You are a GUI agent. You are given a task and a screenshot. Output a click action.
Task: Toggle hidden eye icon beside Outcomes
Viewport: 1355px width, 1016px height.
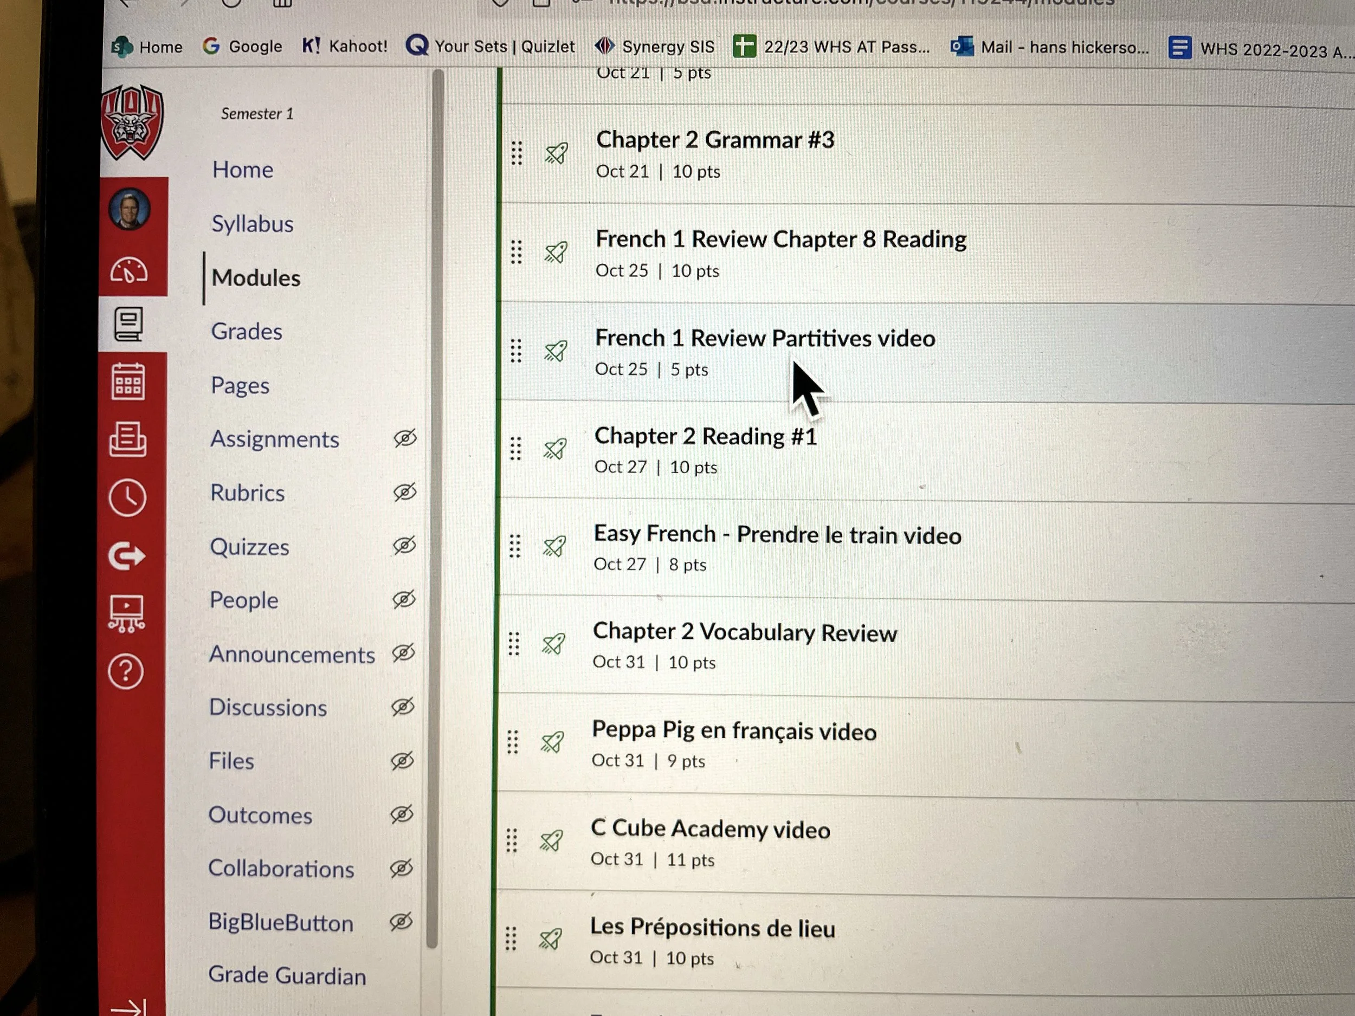[402, 814]
